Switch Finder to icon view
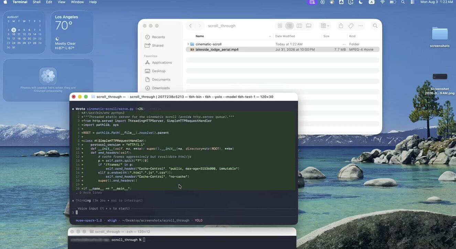The width and height of the screenshot is (456, 249). point(280,26)
